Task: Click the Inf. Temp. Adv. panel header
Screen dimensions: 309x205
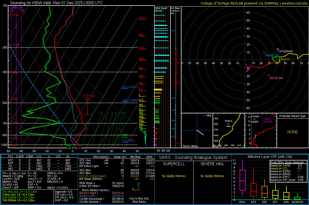Action: [x=175, y=11]
